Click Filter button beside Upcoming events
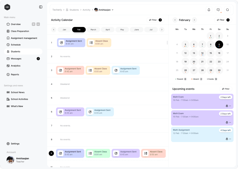The image size is (238, 169). (x=226, y=89)
